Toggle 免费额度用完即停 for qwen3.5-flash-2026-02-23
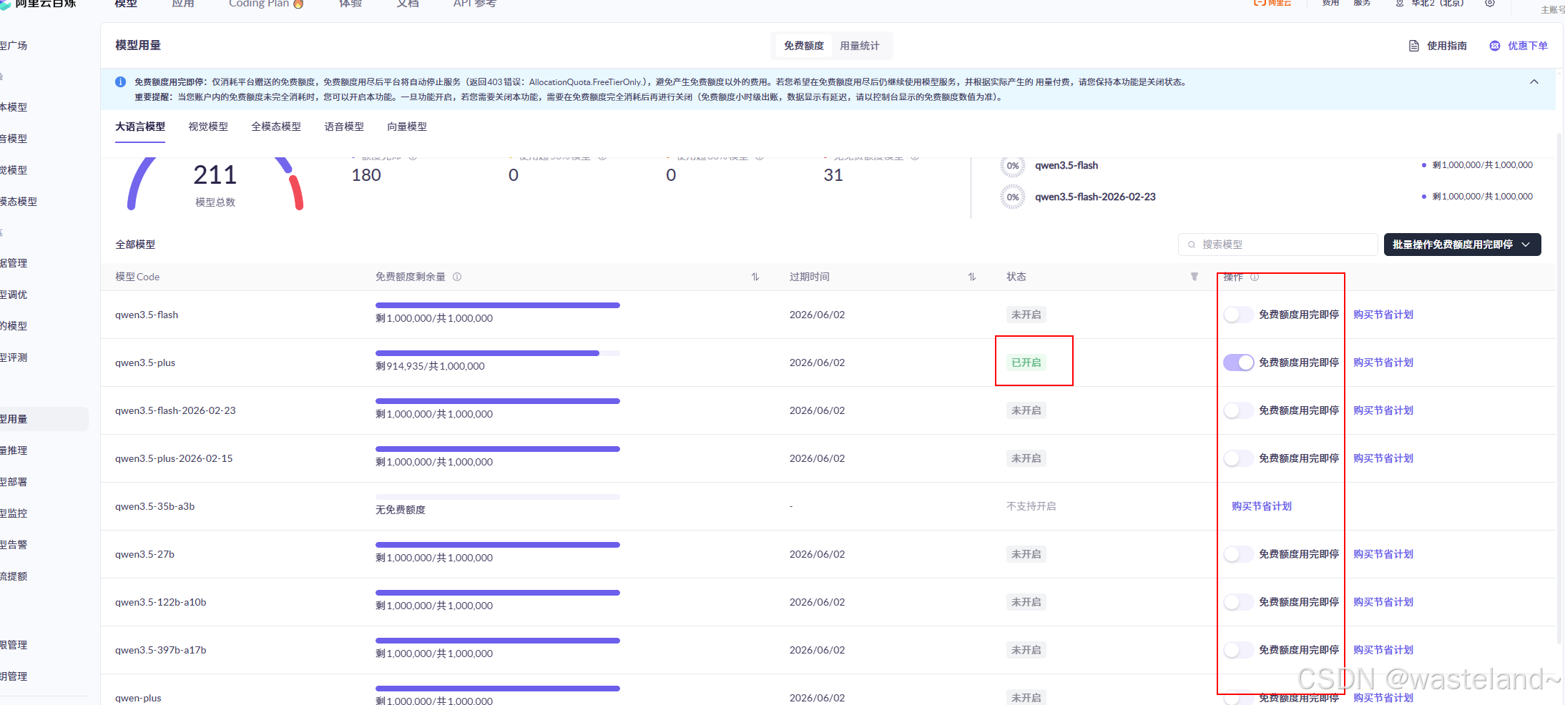This screenshot has width=1565, height=705. (x=1238, y=410)
